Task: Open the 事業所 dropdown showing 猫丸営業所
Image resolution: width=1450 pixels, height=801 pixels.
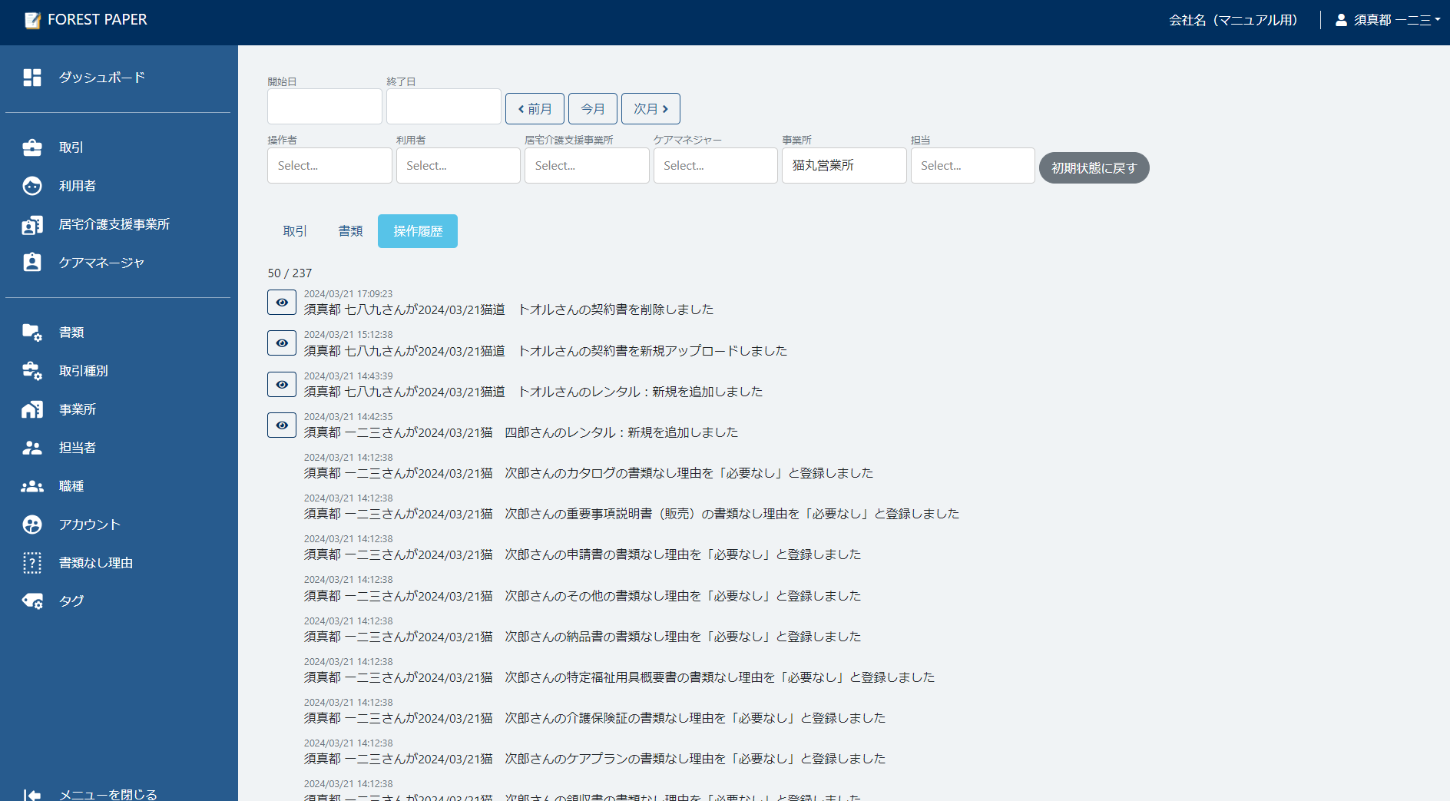Action: click(x=843, y=165)
